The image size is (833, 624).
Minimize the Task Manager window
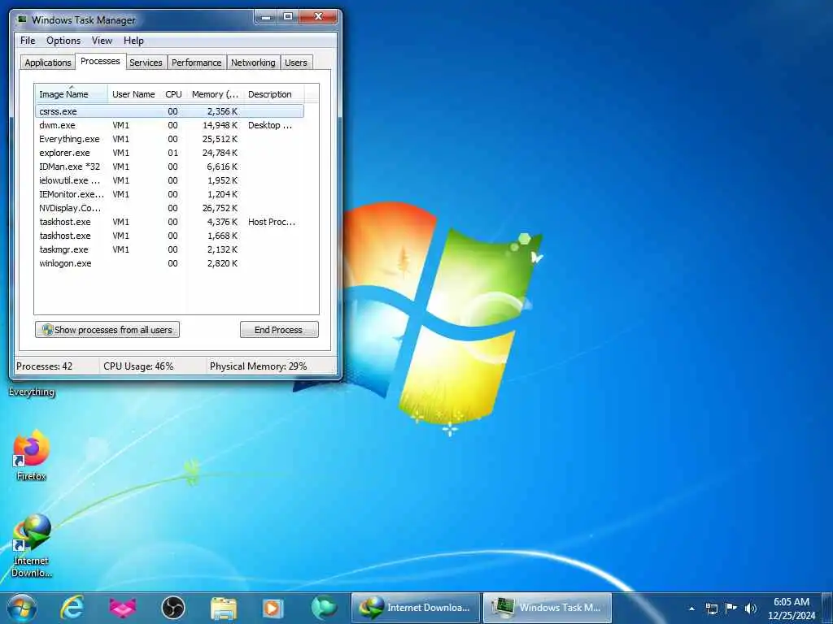(266, 17)
